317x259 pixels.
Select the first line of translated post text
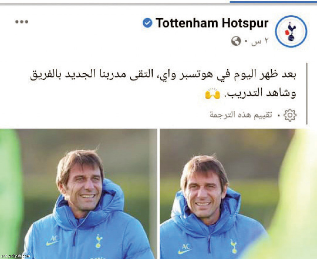(x=163, y=75)
